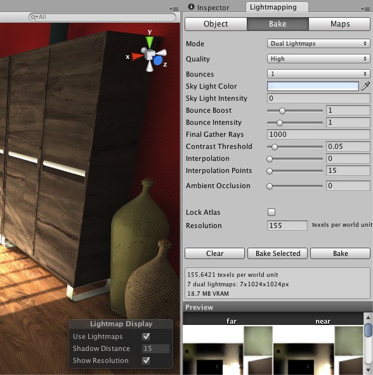
Task: Click the Ambient Occlusion value field
Action: [x=348, y=186]
